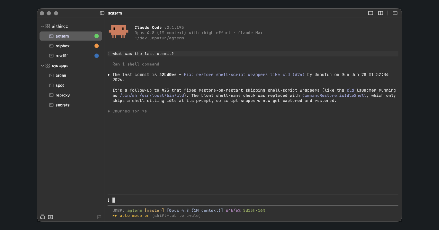Image resolution: width=439 pixels, height=230 pixels.
Task: Click the add folder icon at sidebar bottom
Action: point(42,217)
